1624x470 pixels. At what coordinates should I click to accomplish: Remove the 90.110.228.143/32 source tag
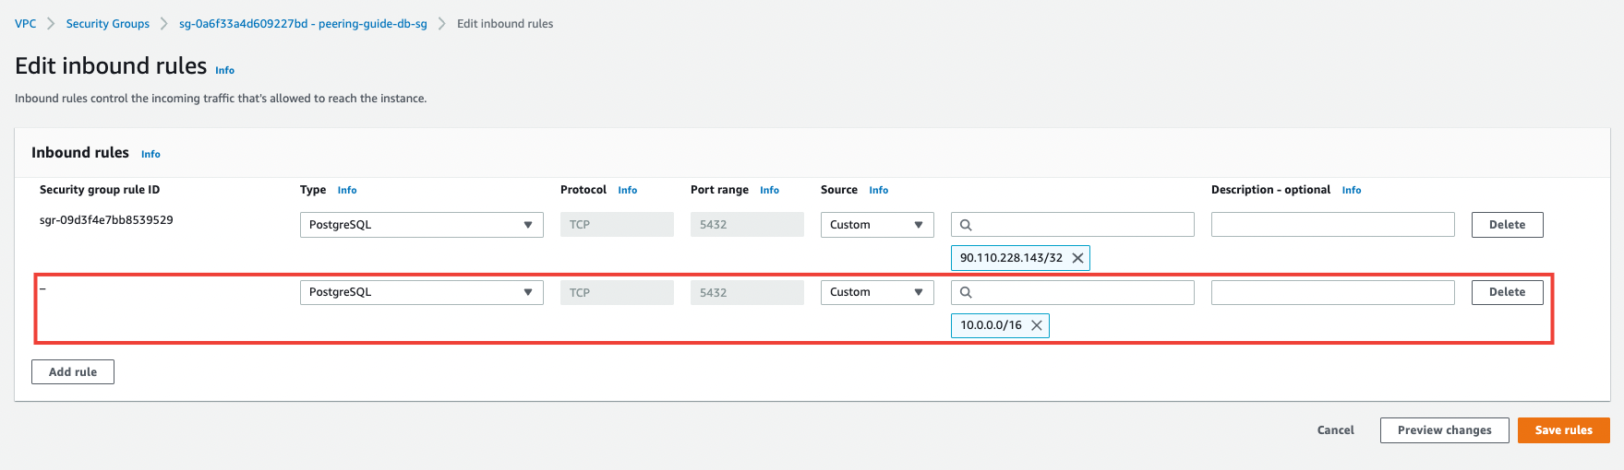(x=1077, y=258)
